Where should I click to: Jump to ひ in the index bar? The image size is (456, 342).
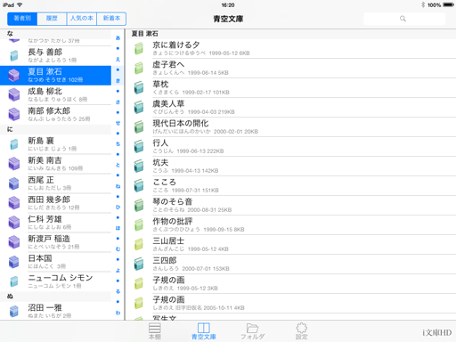118,208
